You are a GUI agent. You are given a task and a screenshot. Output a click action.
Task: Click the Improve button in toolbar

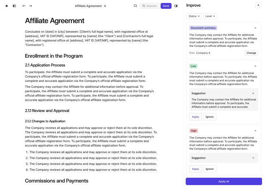point(149,6)
